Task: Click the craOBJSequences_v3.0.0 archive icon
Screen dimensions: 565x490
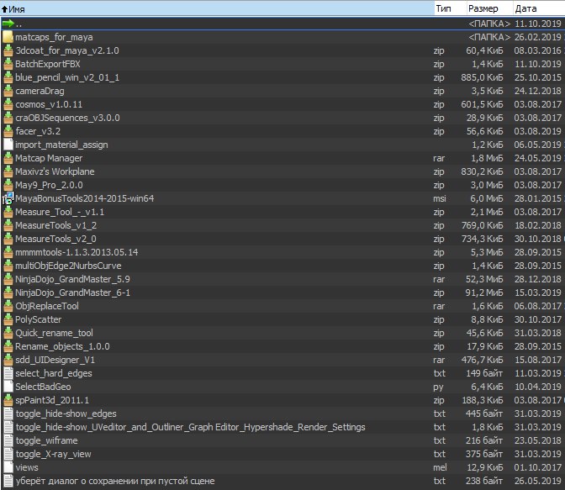Action: (8, 118)
